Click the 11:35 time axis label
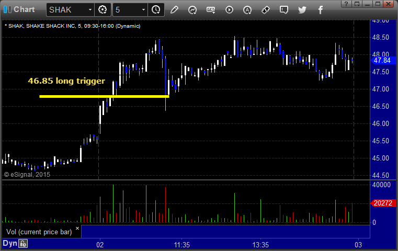Image resolution: width=398 pixels, height=251 pixels. [181, 245]
